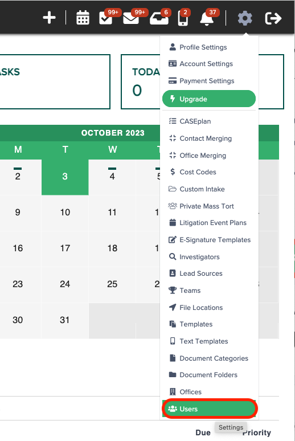This screenshot has height=441, width=295.
Task: Click highlighted date 3 in calendar
Action: (65, 177)
